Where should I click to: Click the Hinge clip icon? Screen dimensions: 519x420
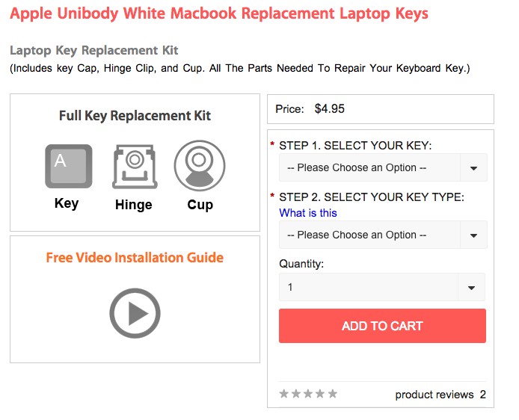point(134,166)
